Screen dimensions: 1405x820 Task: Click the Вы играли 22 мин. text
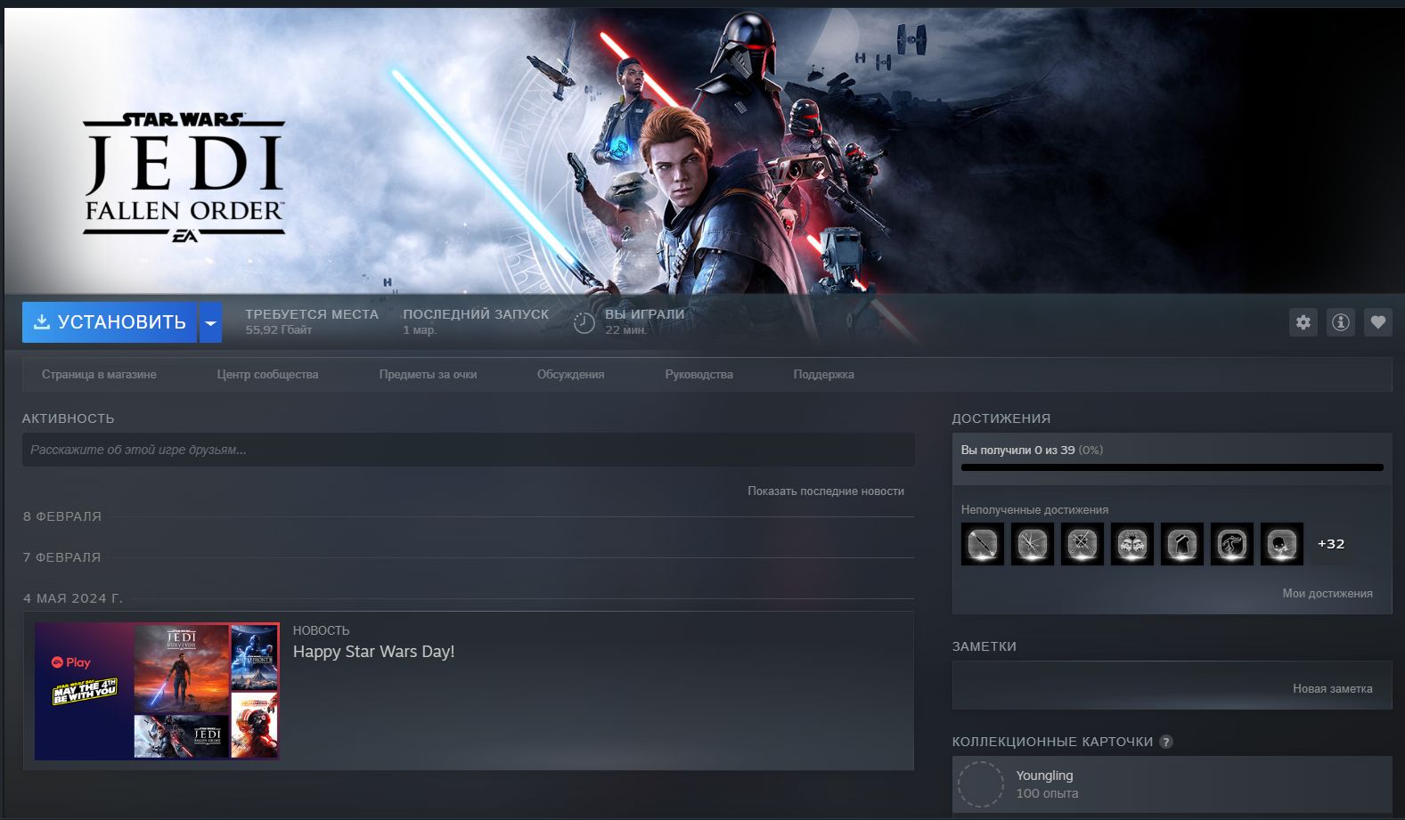[645, 321]
